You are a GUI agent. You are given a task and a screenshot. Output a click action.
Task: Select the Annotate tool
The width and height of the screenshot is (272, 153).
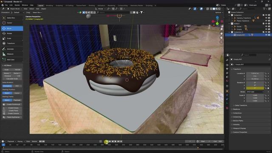tap(12, 49)
